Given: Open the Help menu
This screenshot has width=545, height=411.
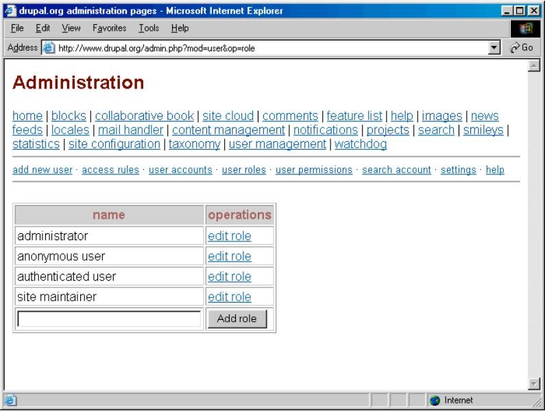Looking at the screenshot, I should pos(180,28).
